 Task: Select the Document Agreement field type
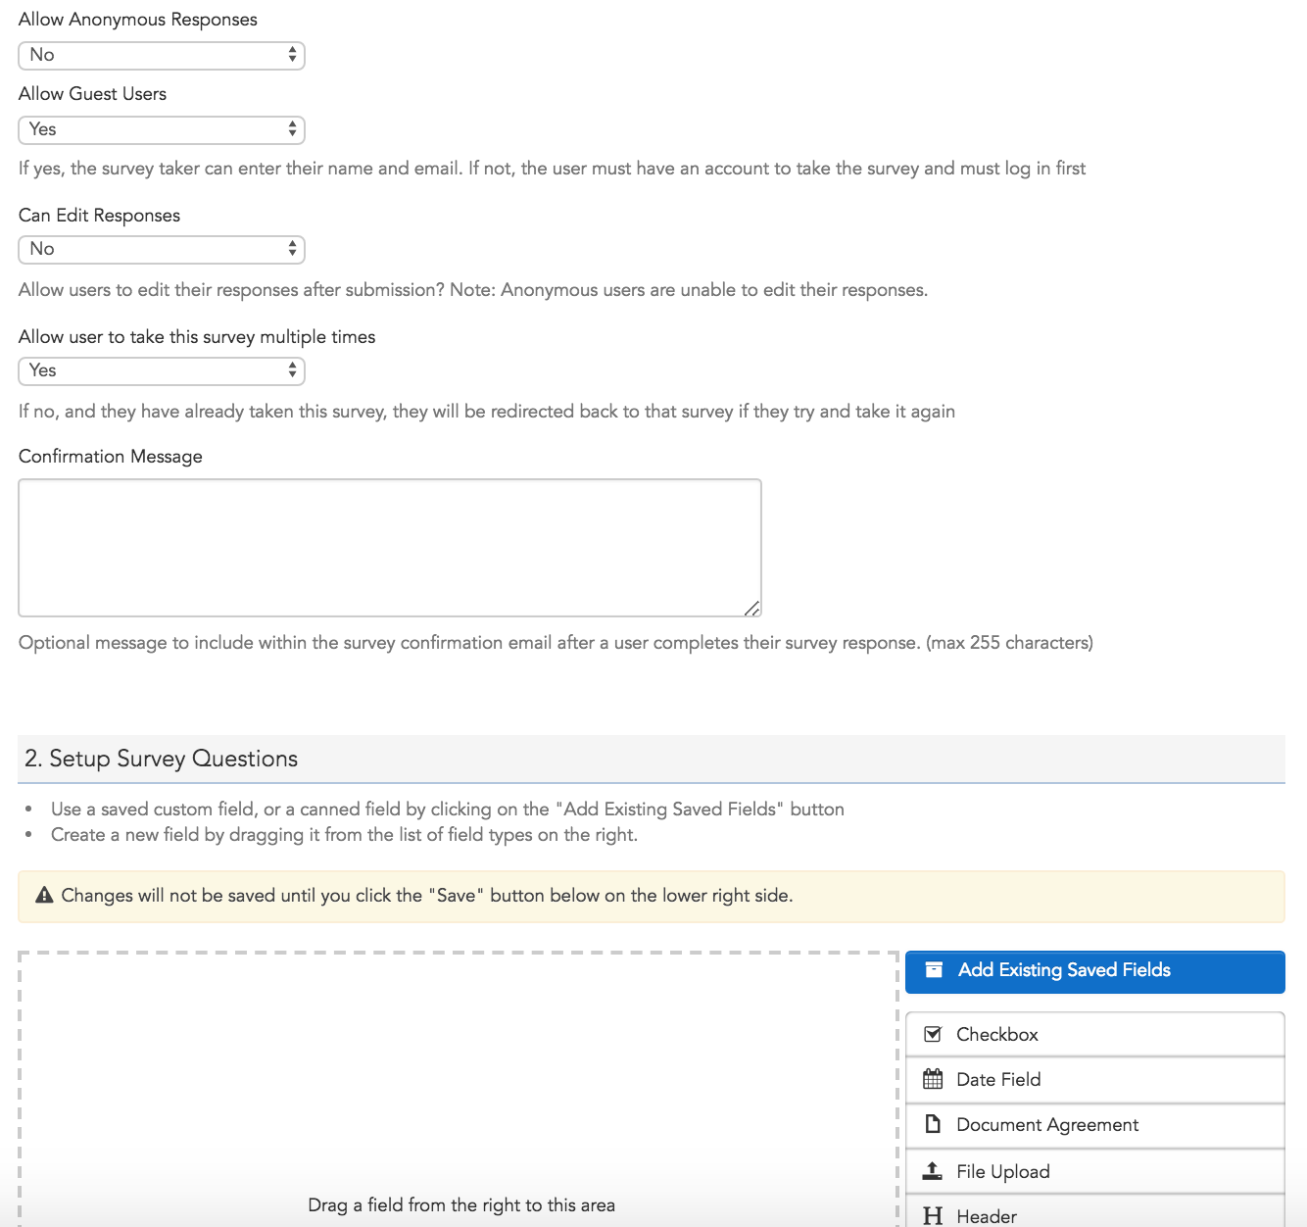click(1094, 1125)
